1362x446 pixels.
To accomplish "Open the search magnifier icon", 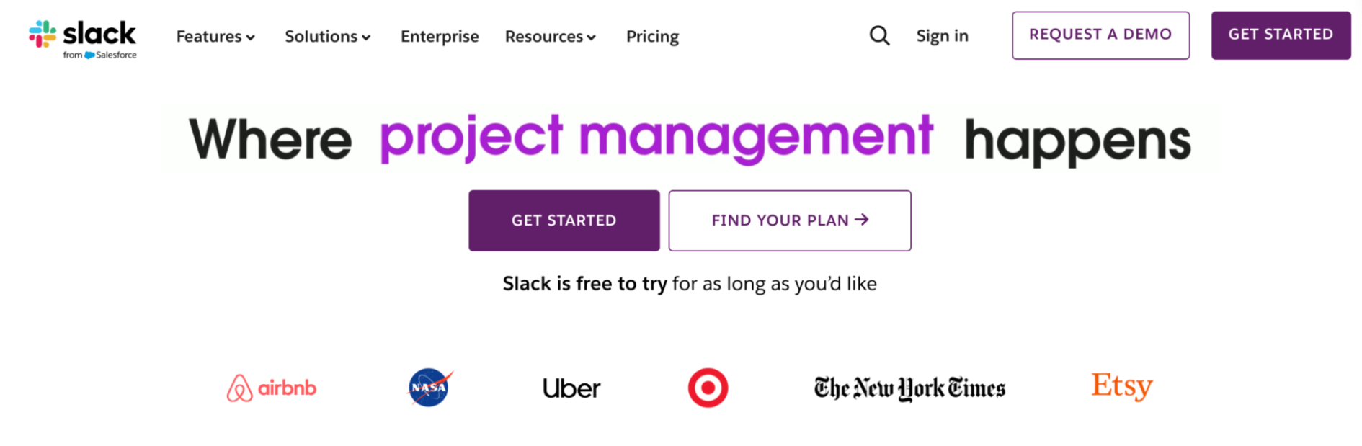I will [879, 35].
